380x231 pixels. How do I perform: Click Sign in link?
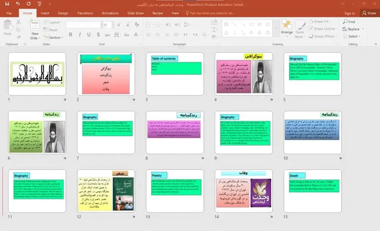[x=350, y=13]
